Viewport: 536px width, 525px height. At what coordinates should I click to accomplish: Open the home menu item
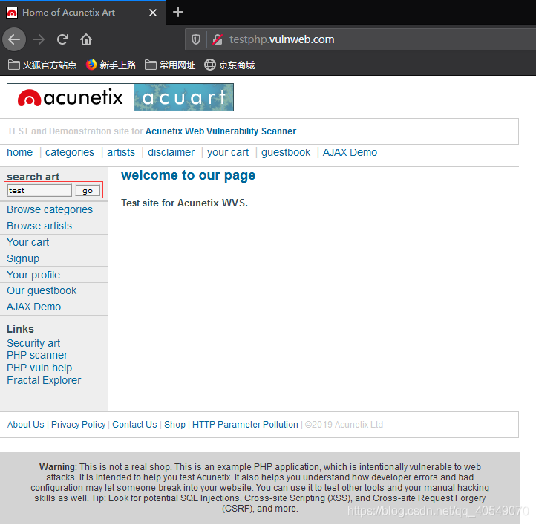click(20, 152)
